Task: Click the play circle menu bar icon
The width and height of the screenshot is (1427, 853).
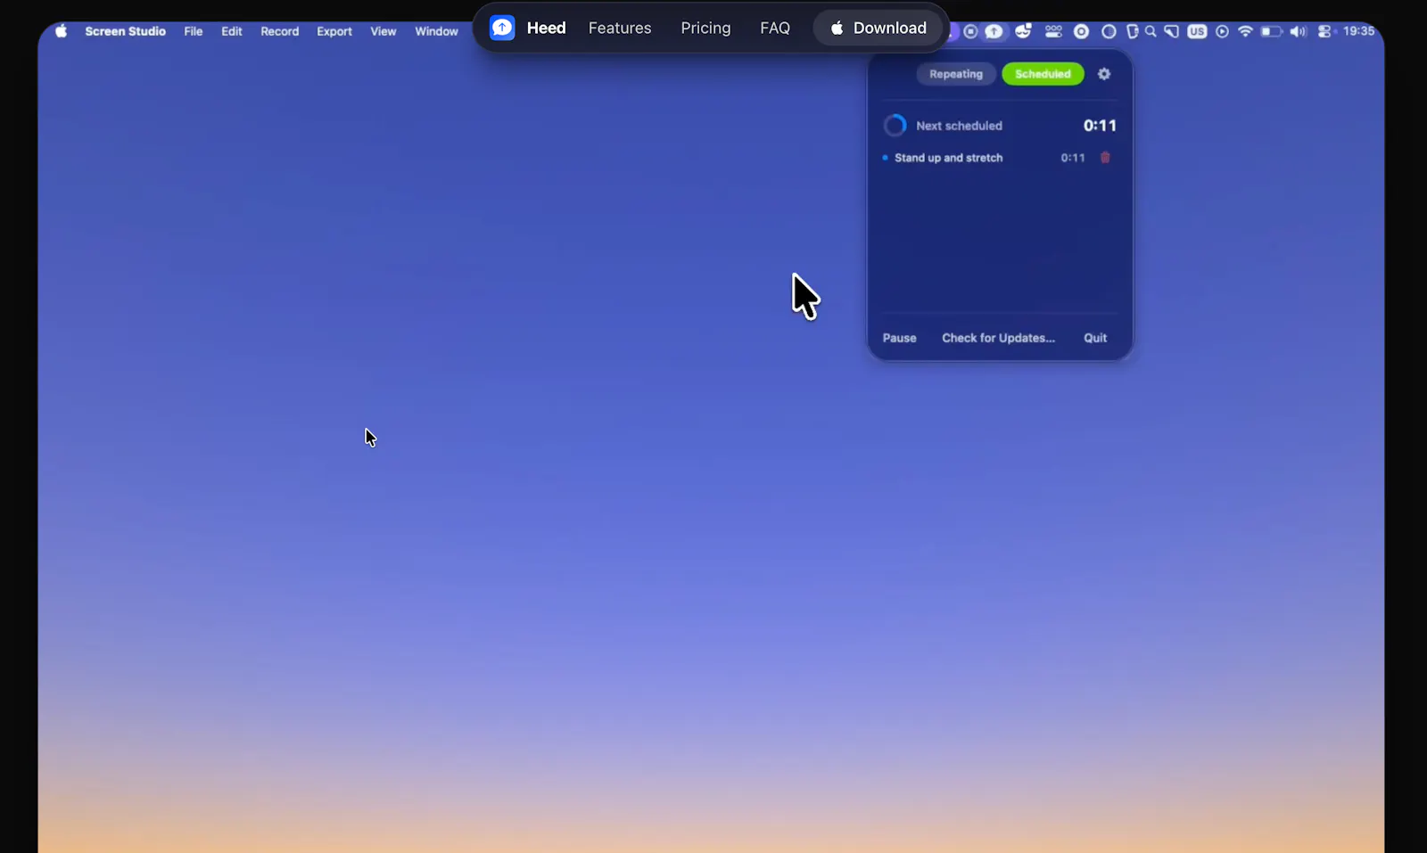Action: tap(1222, 31)
